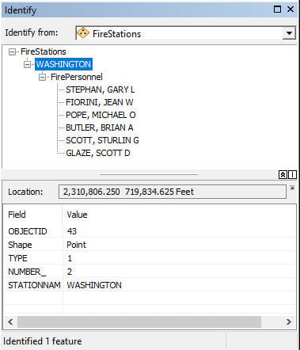
Task: Click the Identified 1 feature status text
Action: tap(43, 341)
